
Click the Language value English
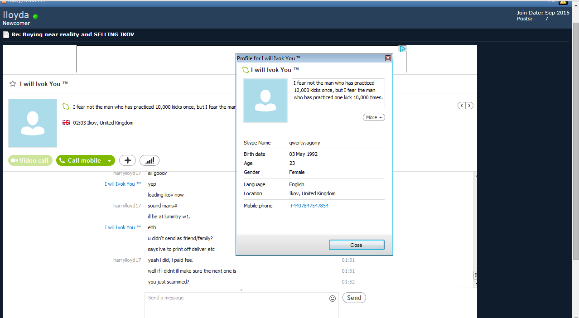(x=297, y=184)
